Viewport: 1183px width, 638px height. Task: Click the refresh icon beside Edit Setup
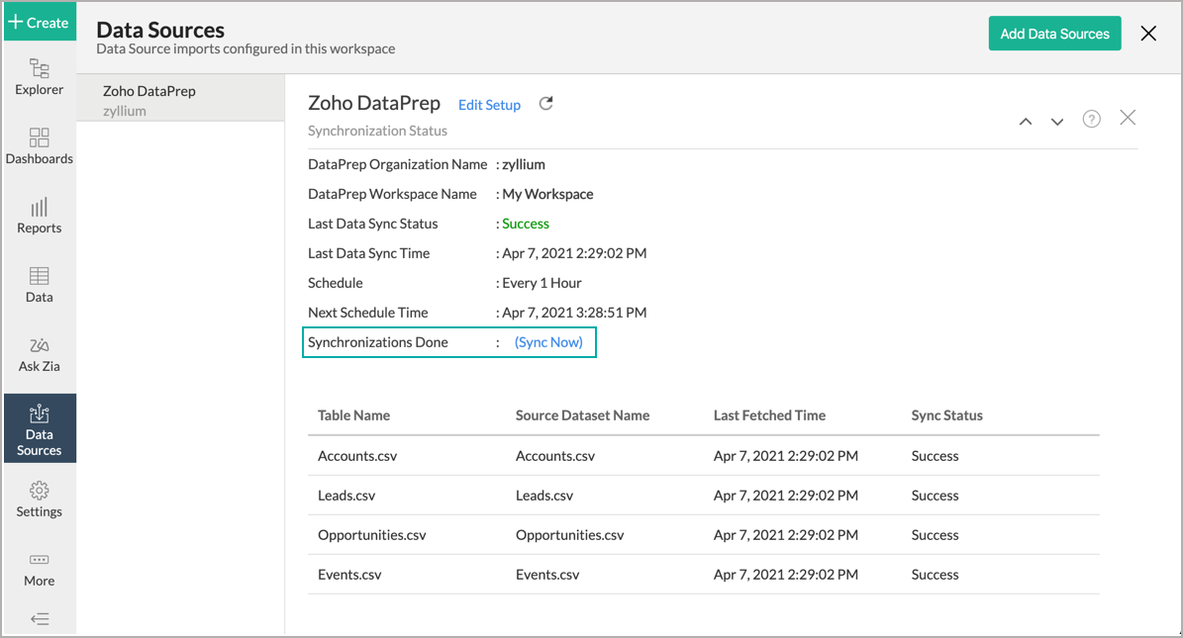(546, 103)
